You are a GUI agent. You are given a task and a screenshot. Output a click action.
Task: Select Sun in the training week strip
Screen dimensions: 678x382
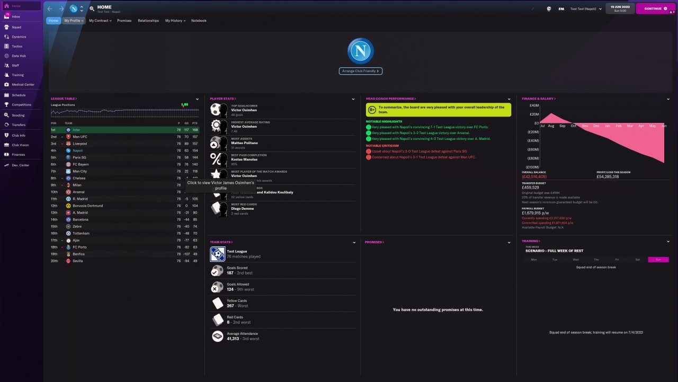point(658,260)
